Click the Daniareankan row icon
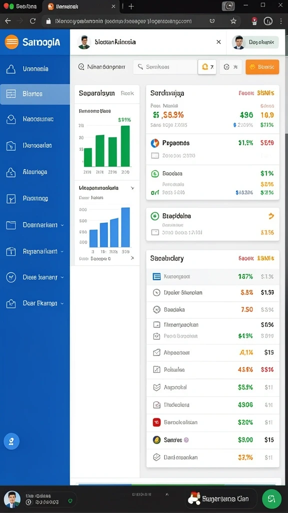The height and width of the screenshot is (513, 288). coord(156,457)
